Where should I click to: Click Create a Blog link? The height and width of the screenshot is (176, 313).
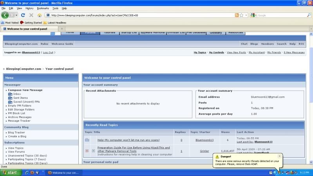pos(17,137)
